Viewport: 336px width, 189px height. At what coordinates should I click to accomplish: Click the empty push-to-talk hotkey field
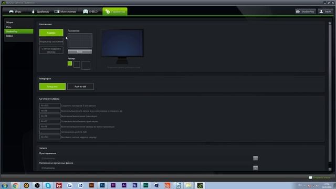(50, 132)
